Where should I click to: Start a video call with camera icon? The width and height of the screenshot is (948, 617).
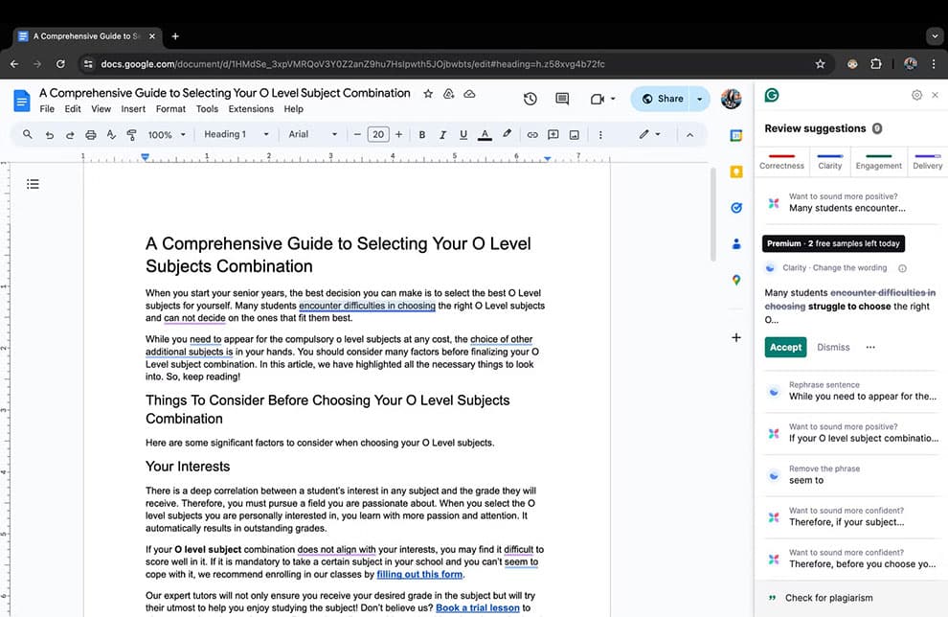tap(598, 99)
